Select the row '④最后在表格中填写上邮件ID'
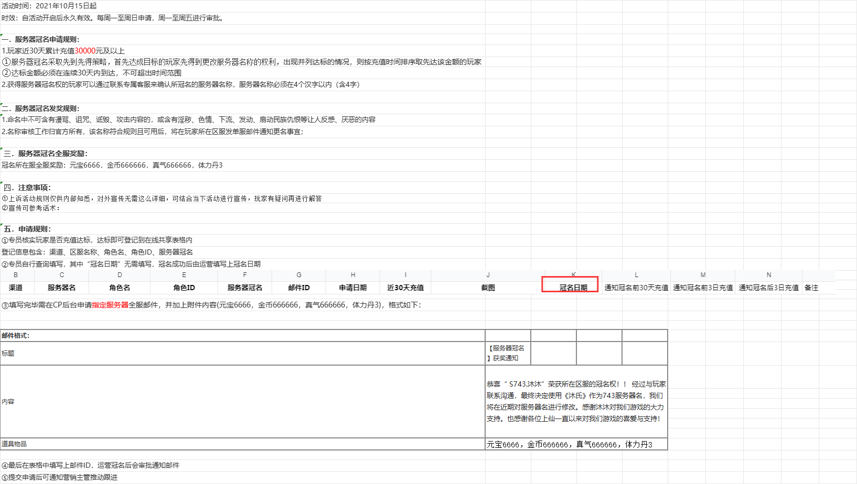Viewport: 857px width, 484px height. point(91,465)
